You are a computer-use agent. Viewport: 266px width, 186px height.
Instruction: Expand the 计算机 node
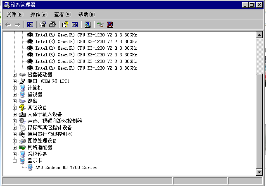[14, 88]
